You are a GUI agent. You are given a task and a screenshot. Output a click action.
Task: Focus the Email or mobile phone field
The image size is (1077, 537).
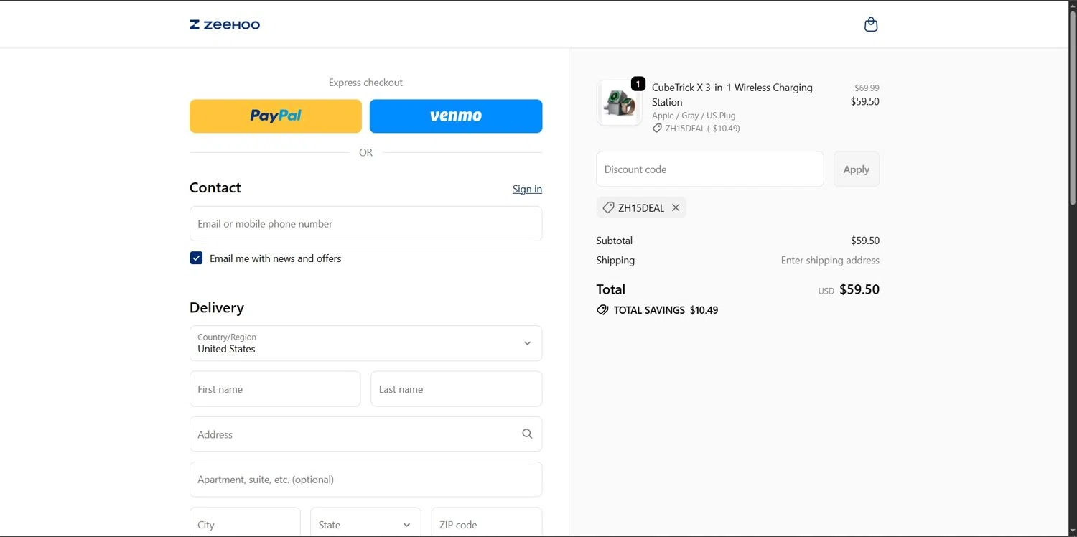[365, 223]
